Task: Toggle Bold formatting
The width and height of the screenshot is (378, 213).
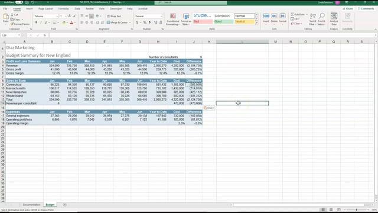Action: [36, 22]
